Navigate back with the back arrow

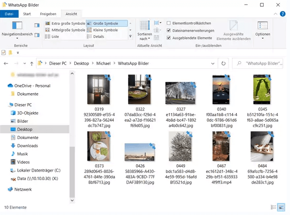[6, 63]
